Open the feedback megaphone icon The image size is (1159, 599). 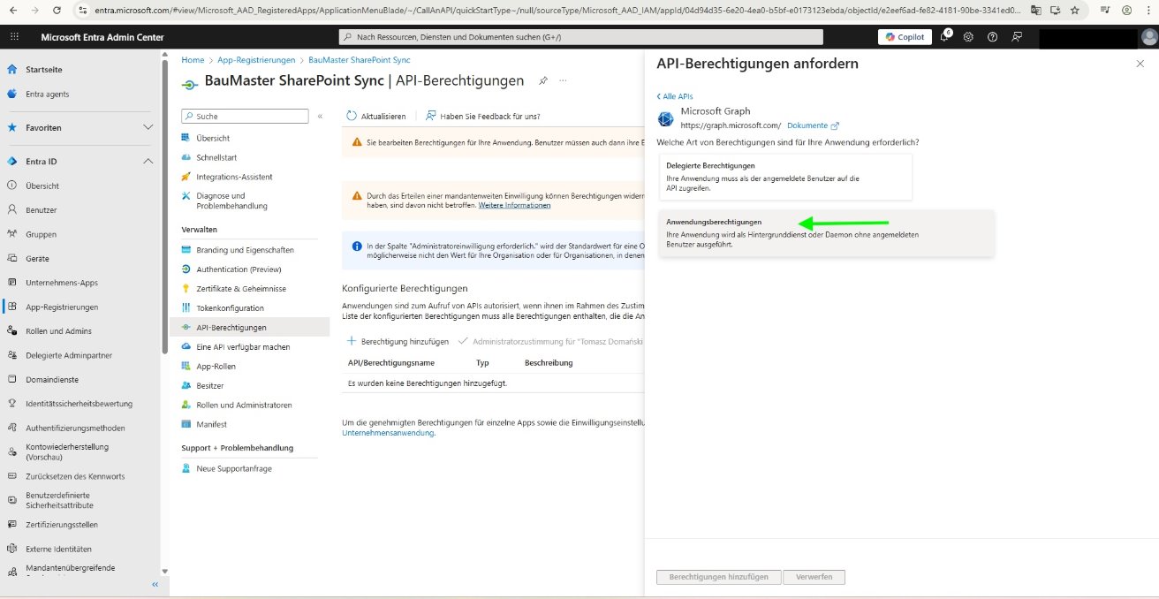click(1018, 36)
